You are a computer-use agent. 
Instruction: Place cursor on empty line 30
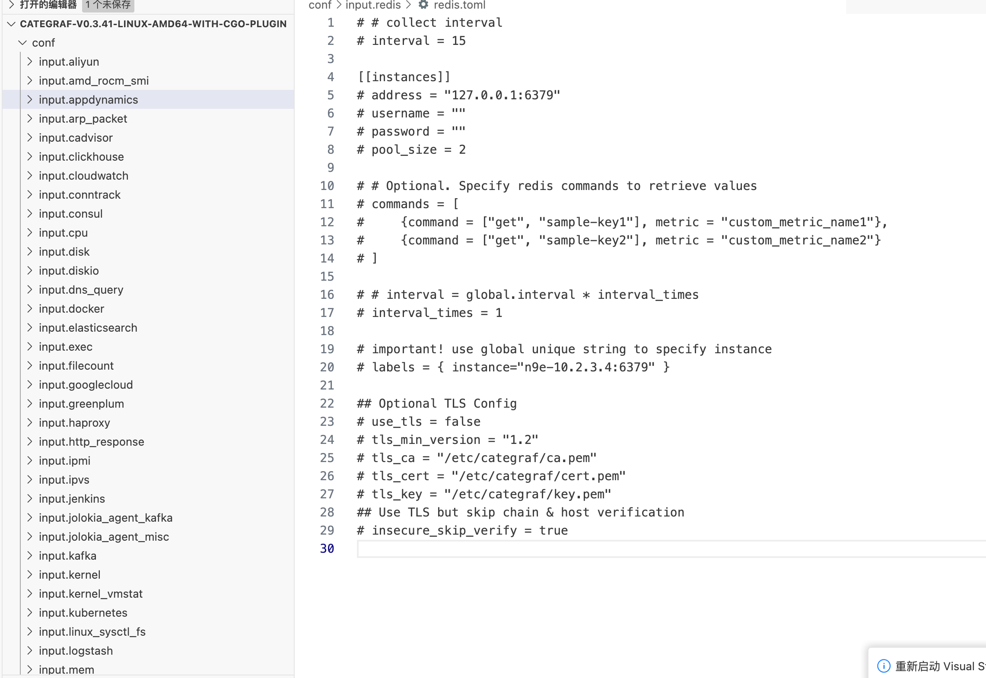click(x=518, y=548)
